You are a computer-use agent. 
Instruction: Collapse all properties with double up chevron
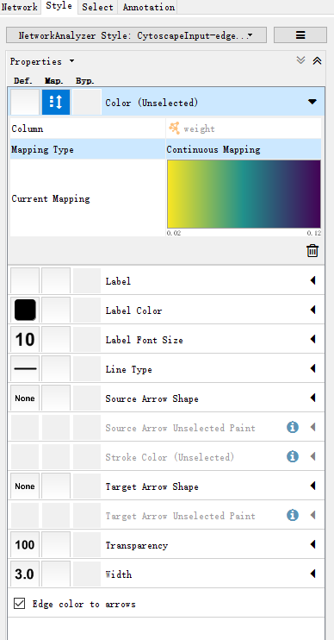(317, 61)
